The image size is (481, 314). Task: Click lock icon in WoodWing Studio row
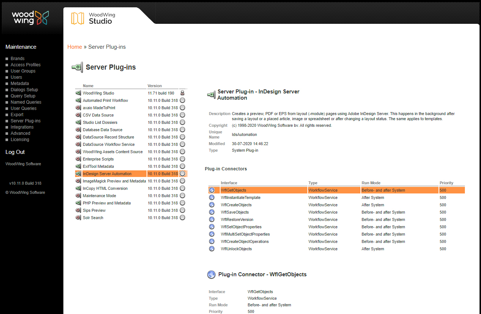click(x=182, y=93)
